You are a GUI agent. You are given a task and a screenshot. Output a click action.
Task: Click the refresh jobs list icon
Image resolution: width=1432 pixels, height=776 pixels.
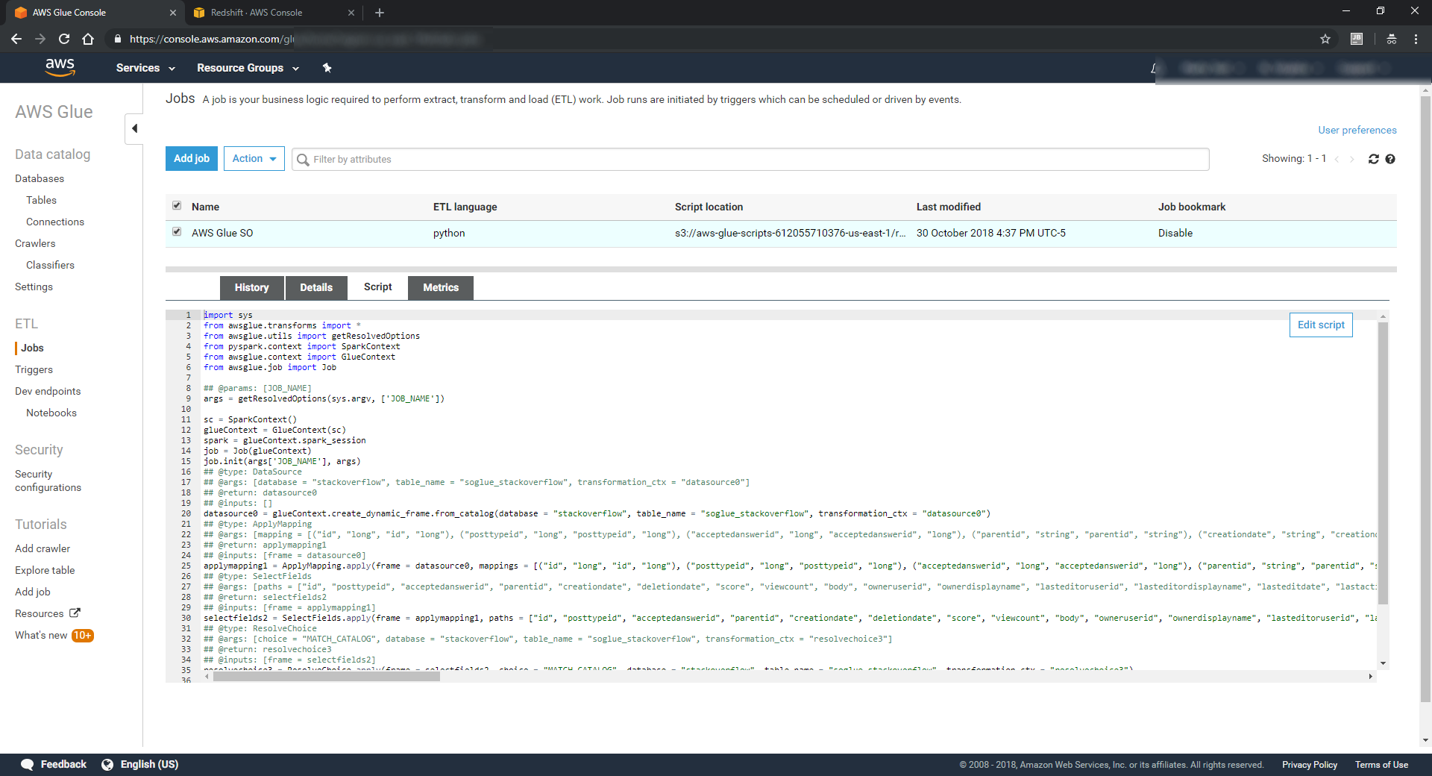(x=1373, y=159)
